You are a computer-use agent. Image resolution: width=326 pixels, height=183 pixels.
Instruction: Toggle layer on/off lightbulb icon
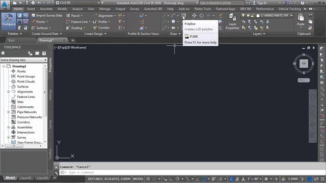click(243, 16)
